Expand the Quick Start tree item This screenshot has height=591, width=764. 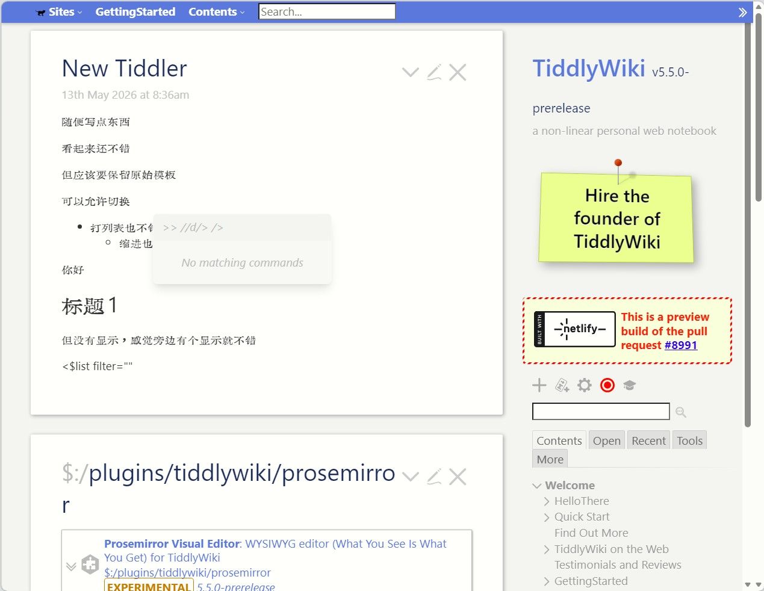click(547, 518)
